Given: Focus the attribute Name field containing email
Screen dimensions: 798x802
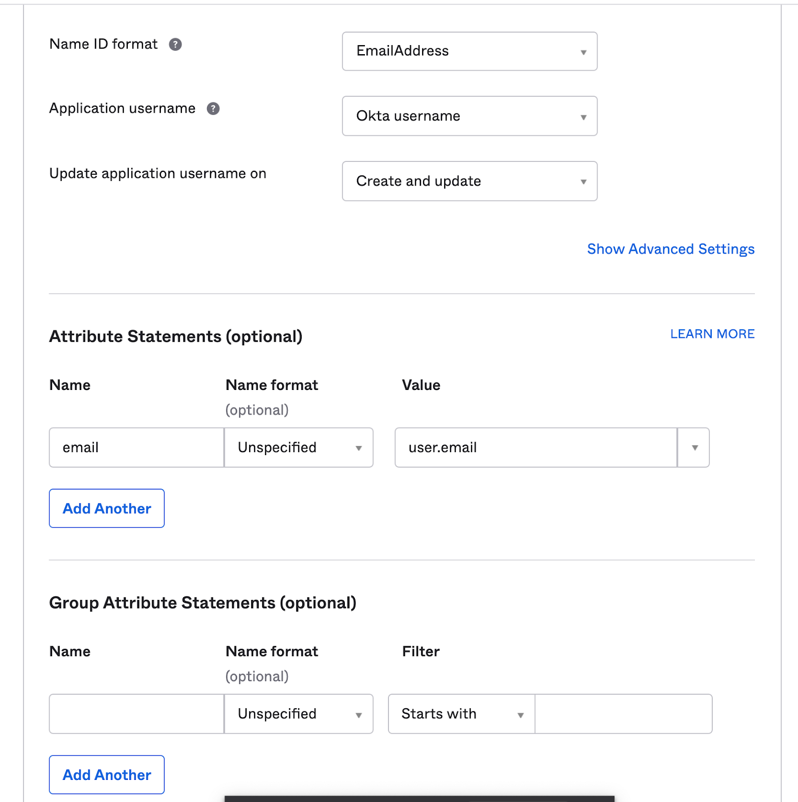Looking at the screenshot, I should (136, 448).
